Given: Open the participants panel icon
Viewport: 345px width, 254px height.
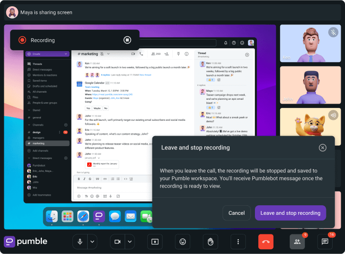Looking at the screenshot, I should click(297, 242).
